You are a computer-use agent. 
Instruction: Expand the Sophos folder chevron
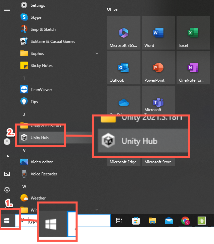tap(97, 53)
